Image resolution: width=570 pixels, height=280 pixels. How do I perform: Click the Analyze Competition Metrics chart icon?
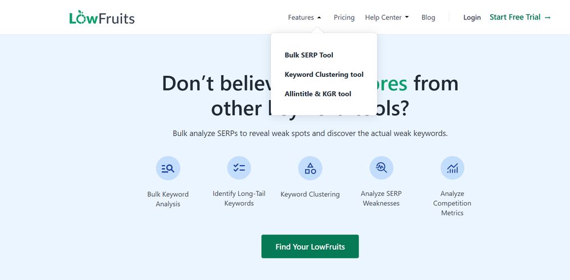(x=452, y=168)
